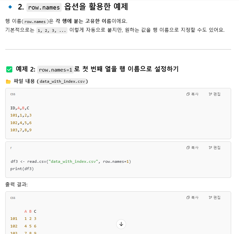The image size is (239, 234).
Task: Click the bold text 각 행에 붙는 고유한 이름
Action: (x=83, y=21)
